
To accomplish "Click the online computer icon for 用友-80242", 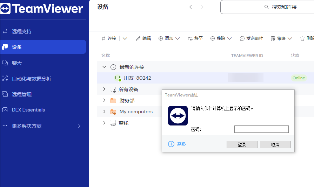I will 118,78.
